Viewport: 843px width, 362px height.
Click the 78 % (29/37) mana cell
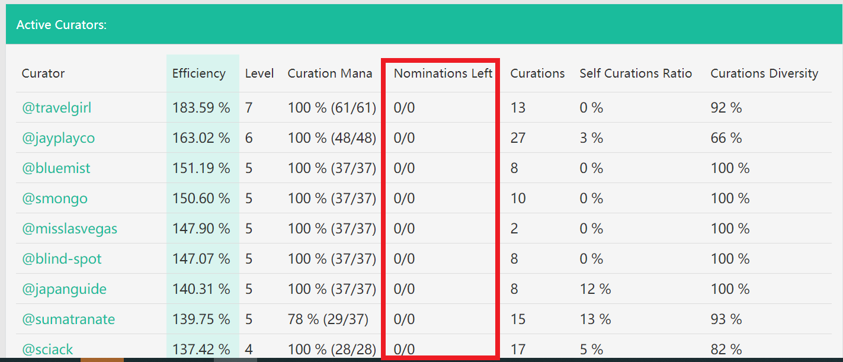[328, 319]
